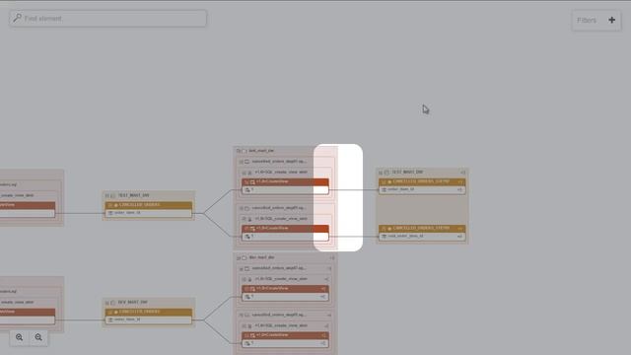Select root_order_item_id column of CANCELLED_ORDERS_STEP02
The image size is (631, 355).
click(422, 237)
